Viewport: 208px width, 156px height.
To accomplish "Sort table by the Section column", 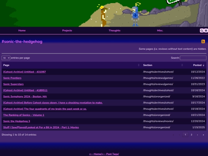I will coord(163,65).
